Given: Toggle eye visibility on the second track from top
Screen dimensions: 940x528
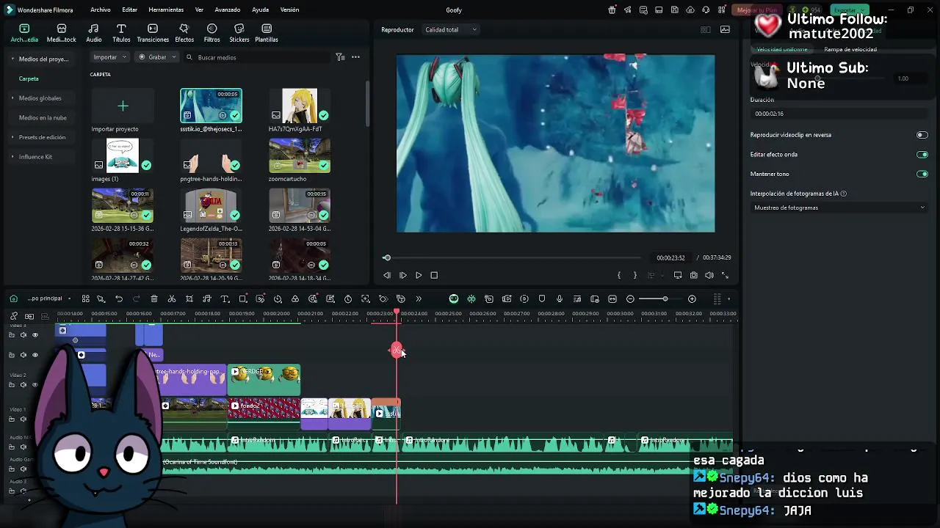Looking at the screenshot, I should [35, 355].
